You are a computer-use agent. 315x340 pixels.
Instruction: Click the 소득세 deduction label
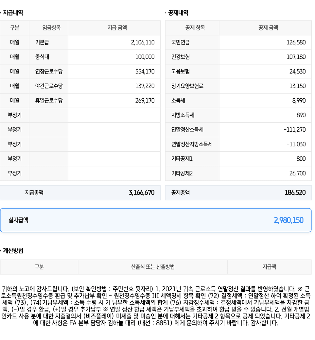coord(178,100)
